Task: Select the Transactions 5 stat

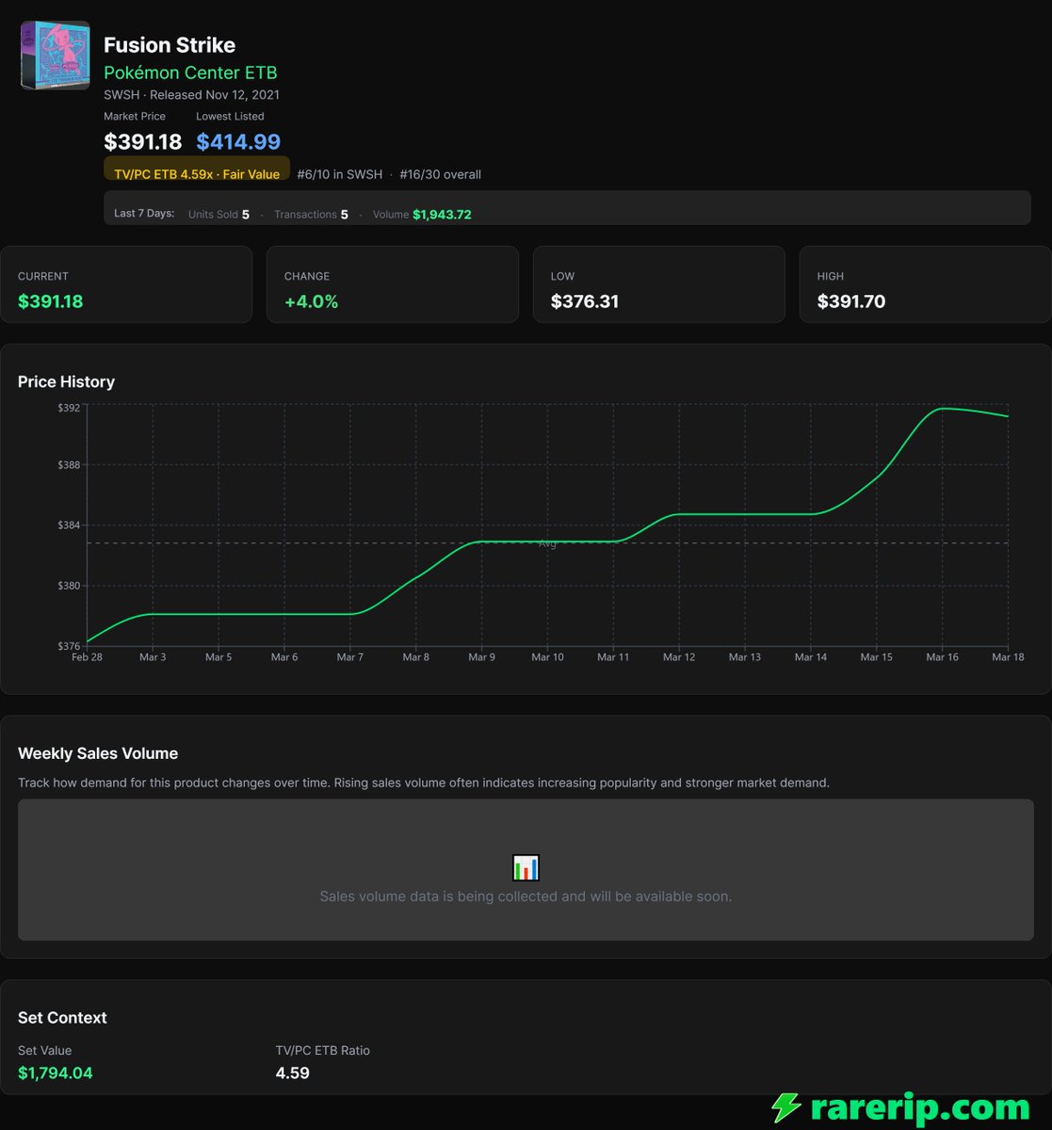Action: 311,215
